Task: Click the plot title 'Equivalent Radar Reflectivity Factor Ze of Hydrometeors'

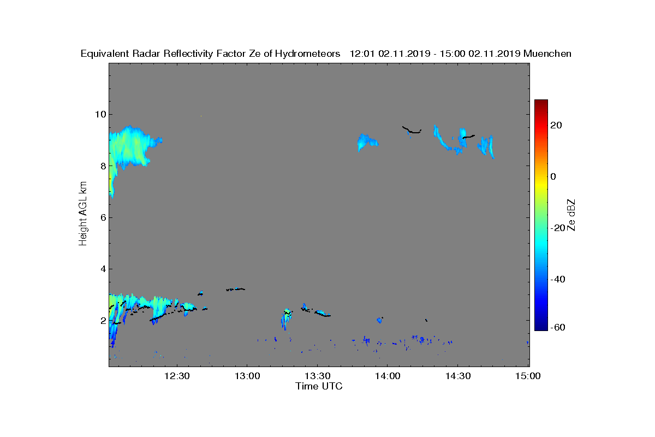Action: click(x=211, y=54)
